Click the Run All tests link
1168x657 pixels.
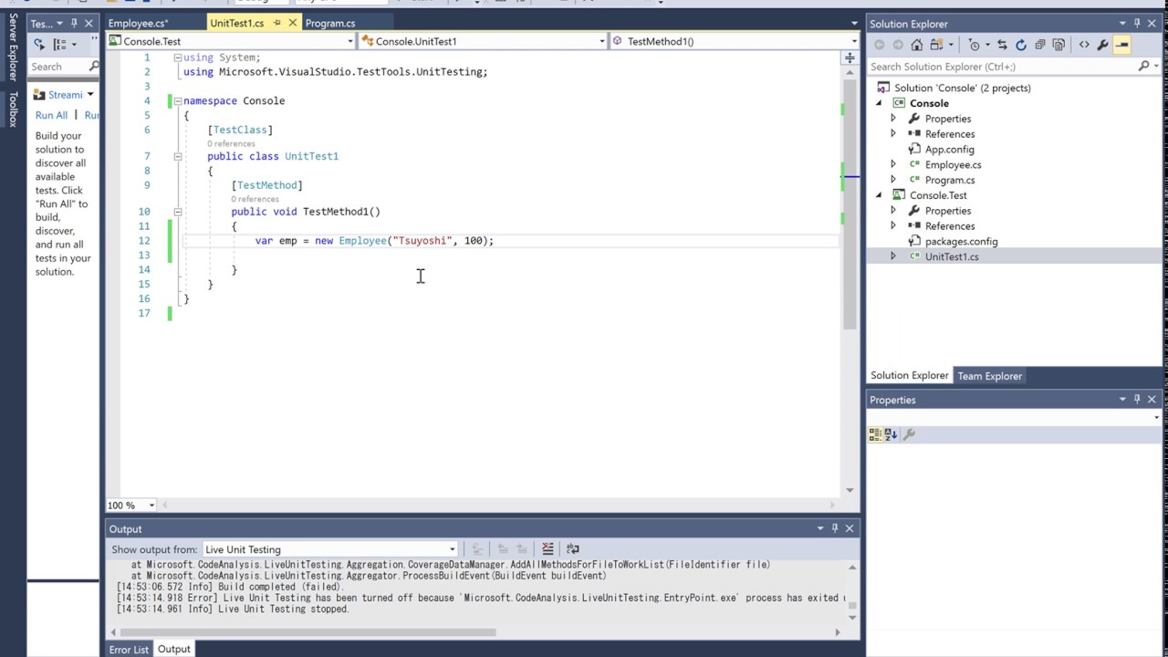pos(51,115)
